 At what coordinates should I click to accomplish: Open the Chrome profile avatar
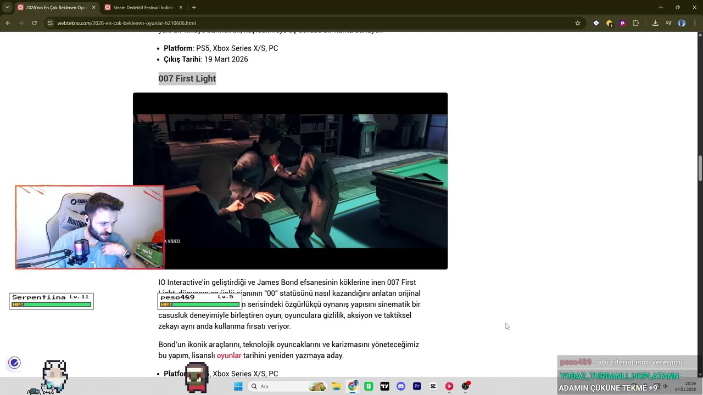click(x=682, y=23)
